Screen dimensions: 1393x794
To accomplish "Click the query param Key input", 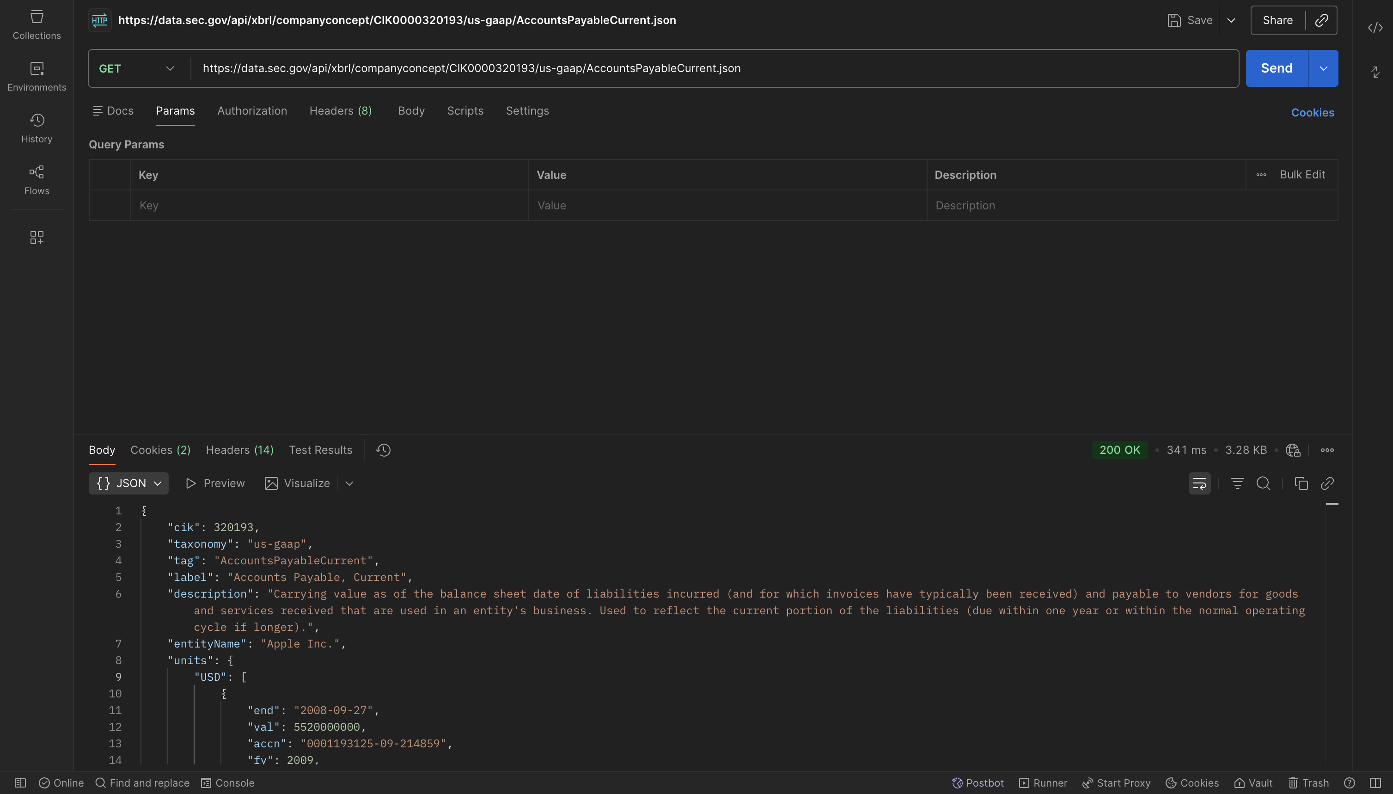I will click(x=330, y=206).
